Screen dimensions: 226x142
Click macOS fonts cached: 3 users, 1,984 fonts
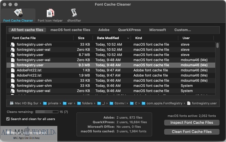(x=114, y=131)
